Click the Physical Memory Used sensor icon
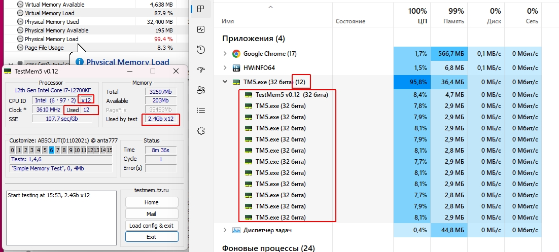 coord(20,22)
